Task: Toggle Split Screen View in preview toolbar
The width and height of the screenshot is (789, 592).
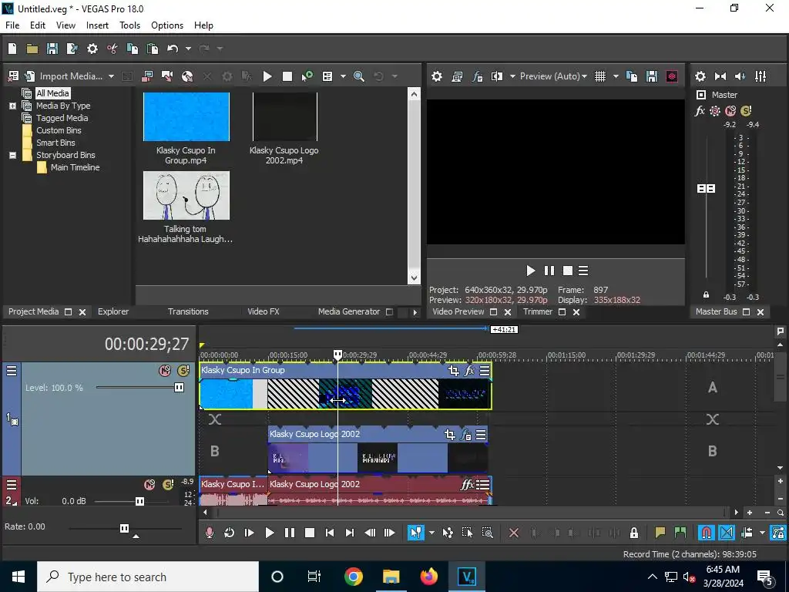Action: click(x=497, y=76)
